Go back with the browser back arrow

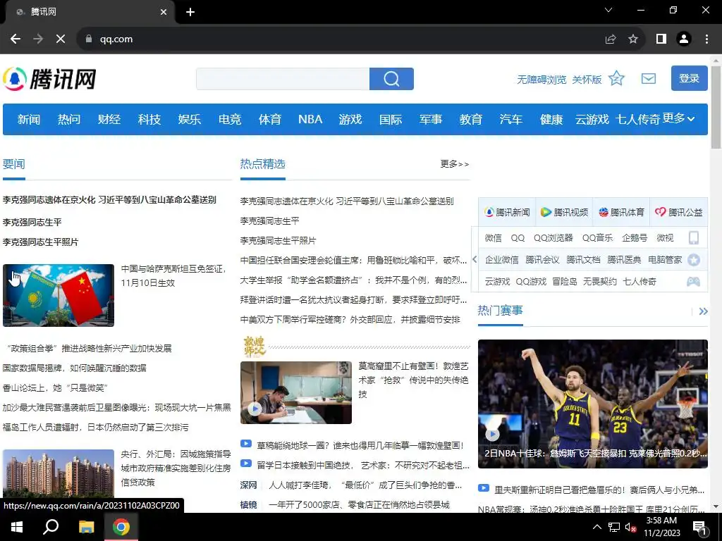(16, 39)
